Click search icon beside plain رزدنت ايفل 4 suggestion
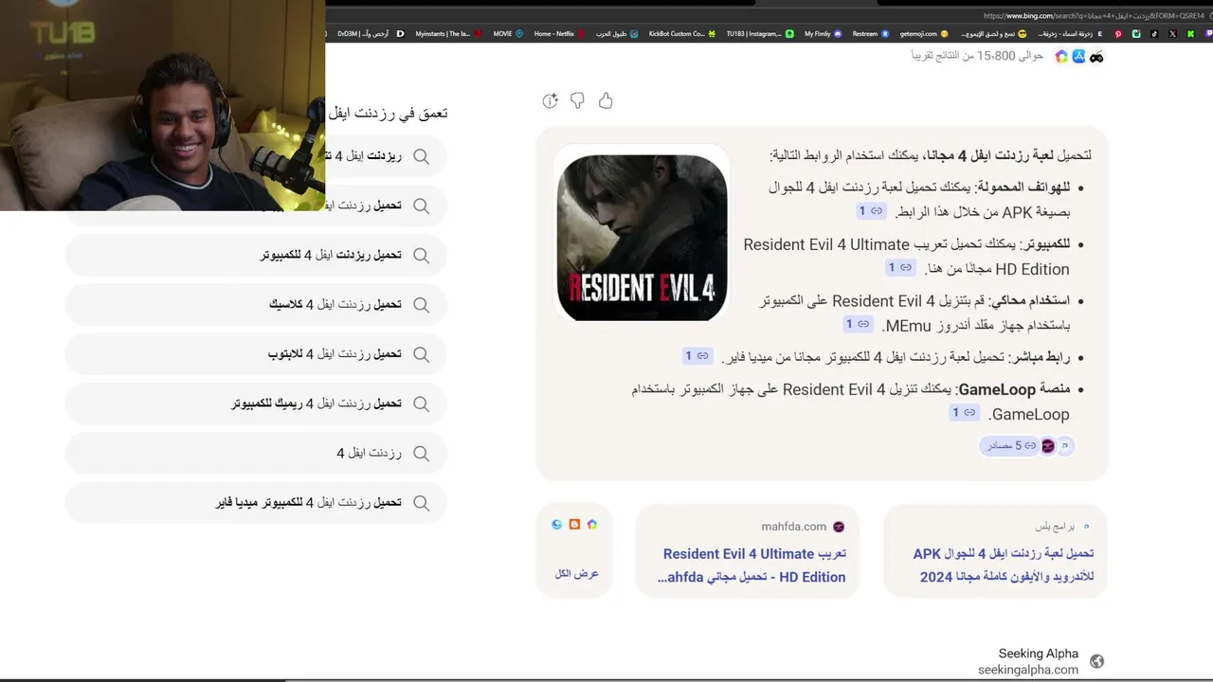The width and height of the screenshot is (1213, 682). [x=422, y=454]
